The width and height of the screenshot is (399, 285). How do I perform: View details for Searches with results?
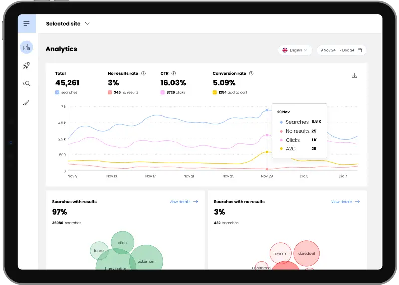pos(183,202)
